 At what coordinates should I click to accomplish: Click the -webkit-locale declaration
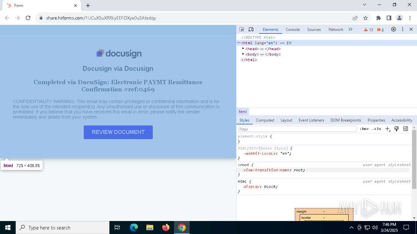[x=267, y=153]
